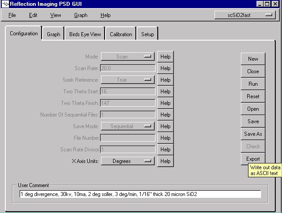
Task: Click Help button next to Scan Rate
Action: pos(165,68)
